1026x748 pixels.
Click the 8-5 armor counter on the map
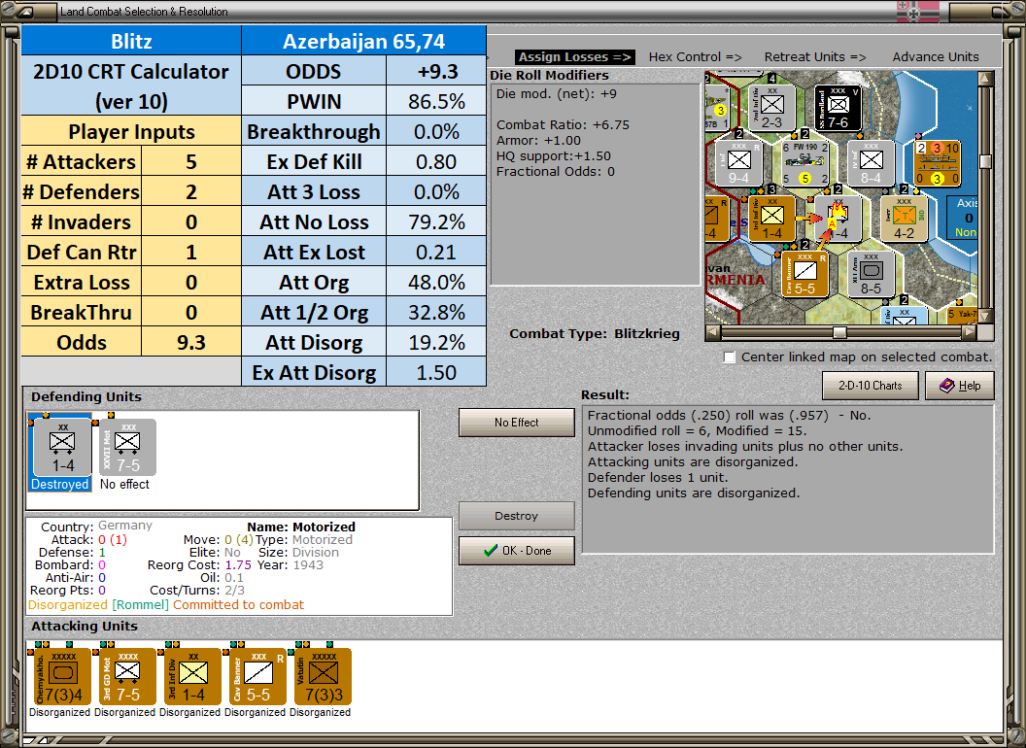coord(871,274)
